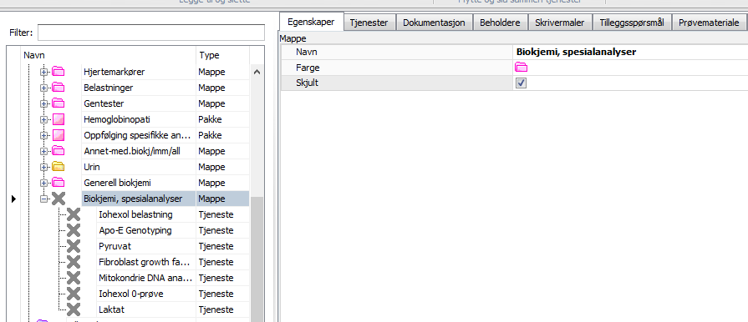This screenshot has height=322, width=748.
Task: Click the X icon beside Apo-E Genotyping
Action: pos(74,230)
